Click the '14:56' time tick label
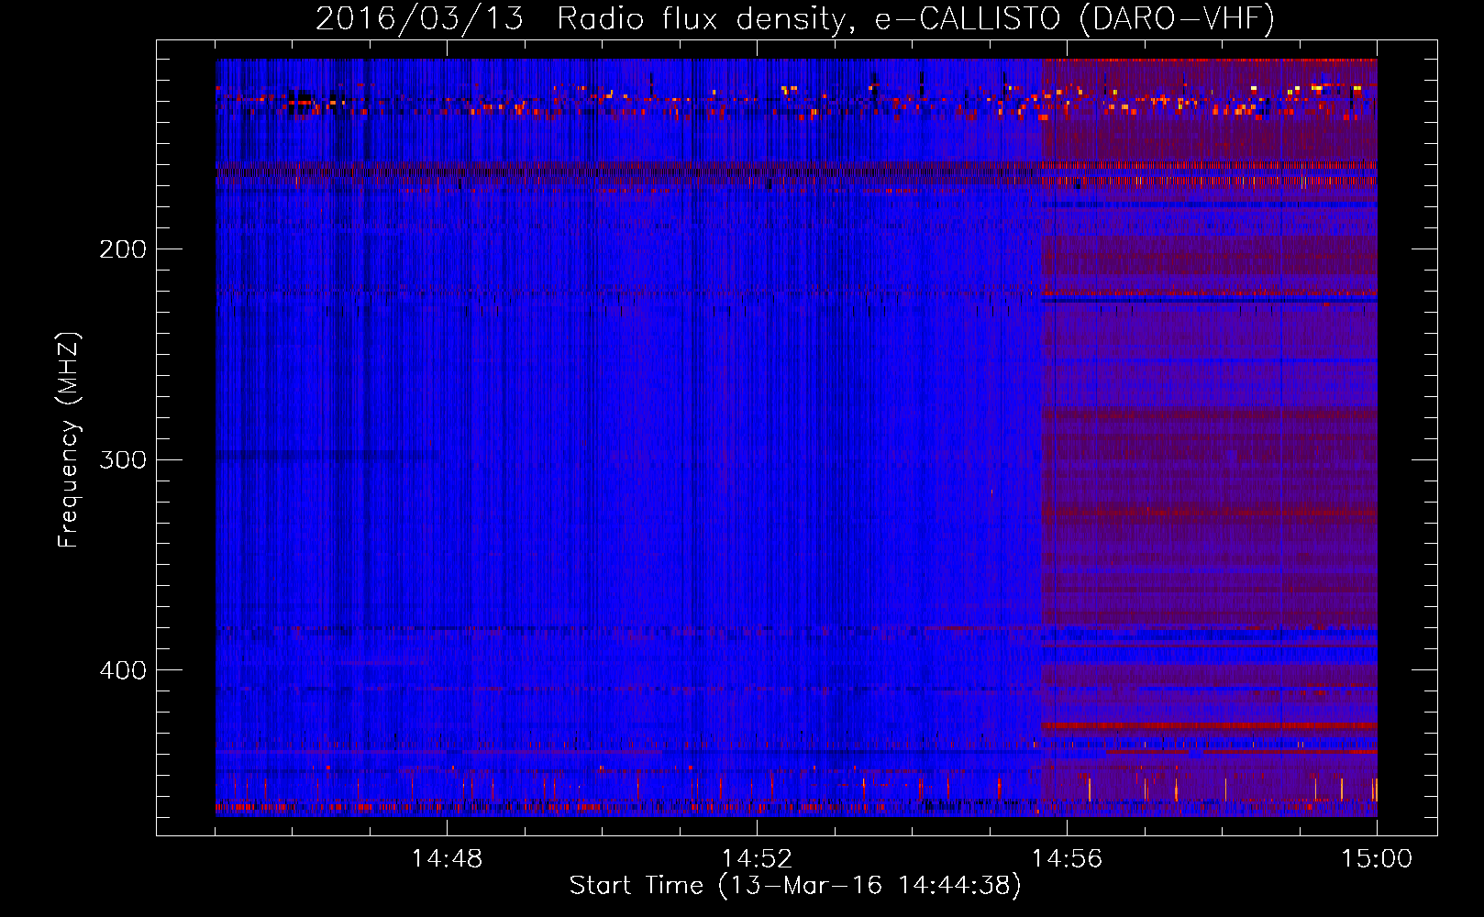The width and height of the screenshot is (1484, 917). 1067,859
